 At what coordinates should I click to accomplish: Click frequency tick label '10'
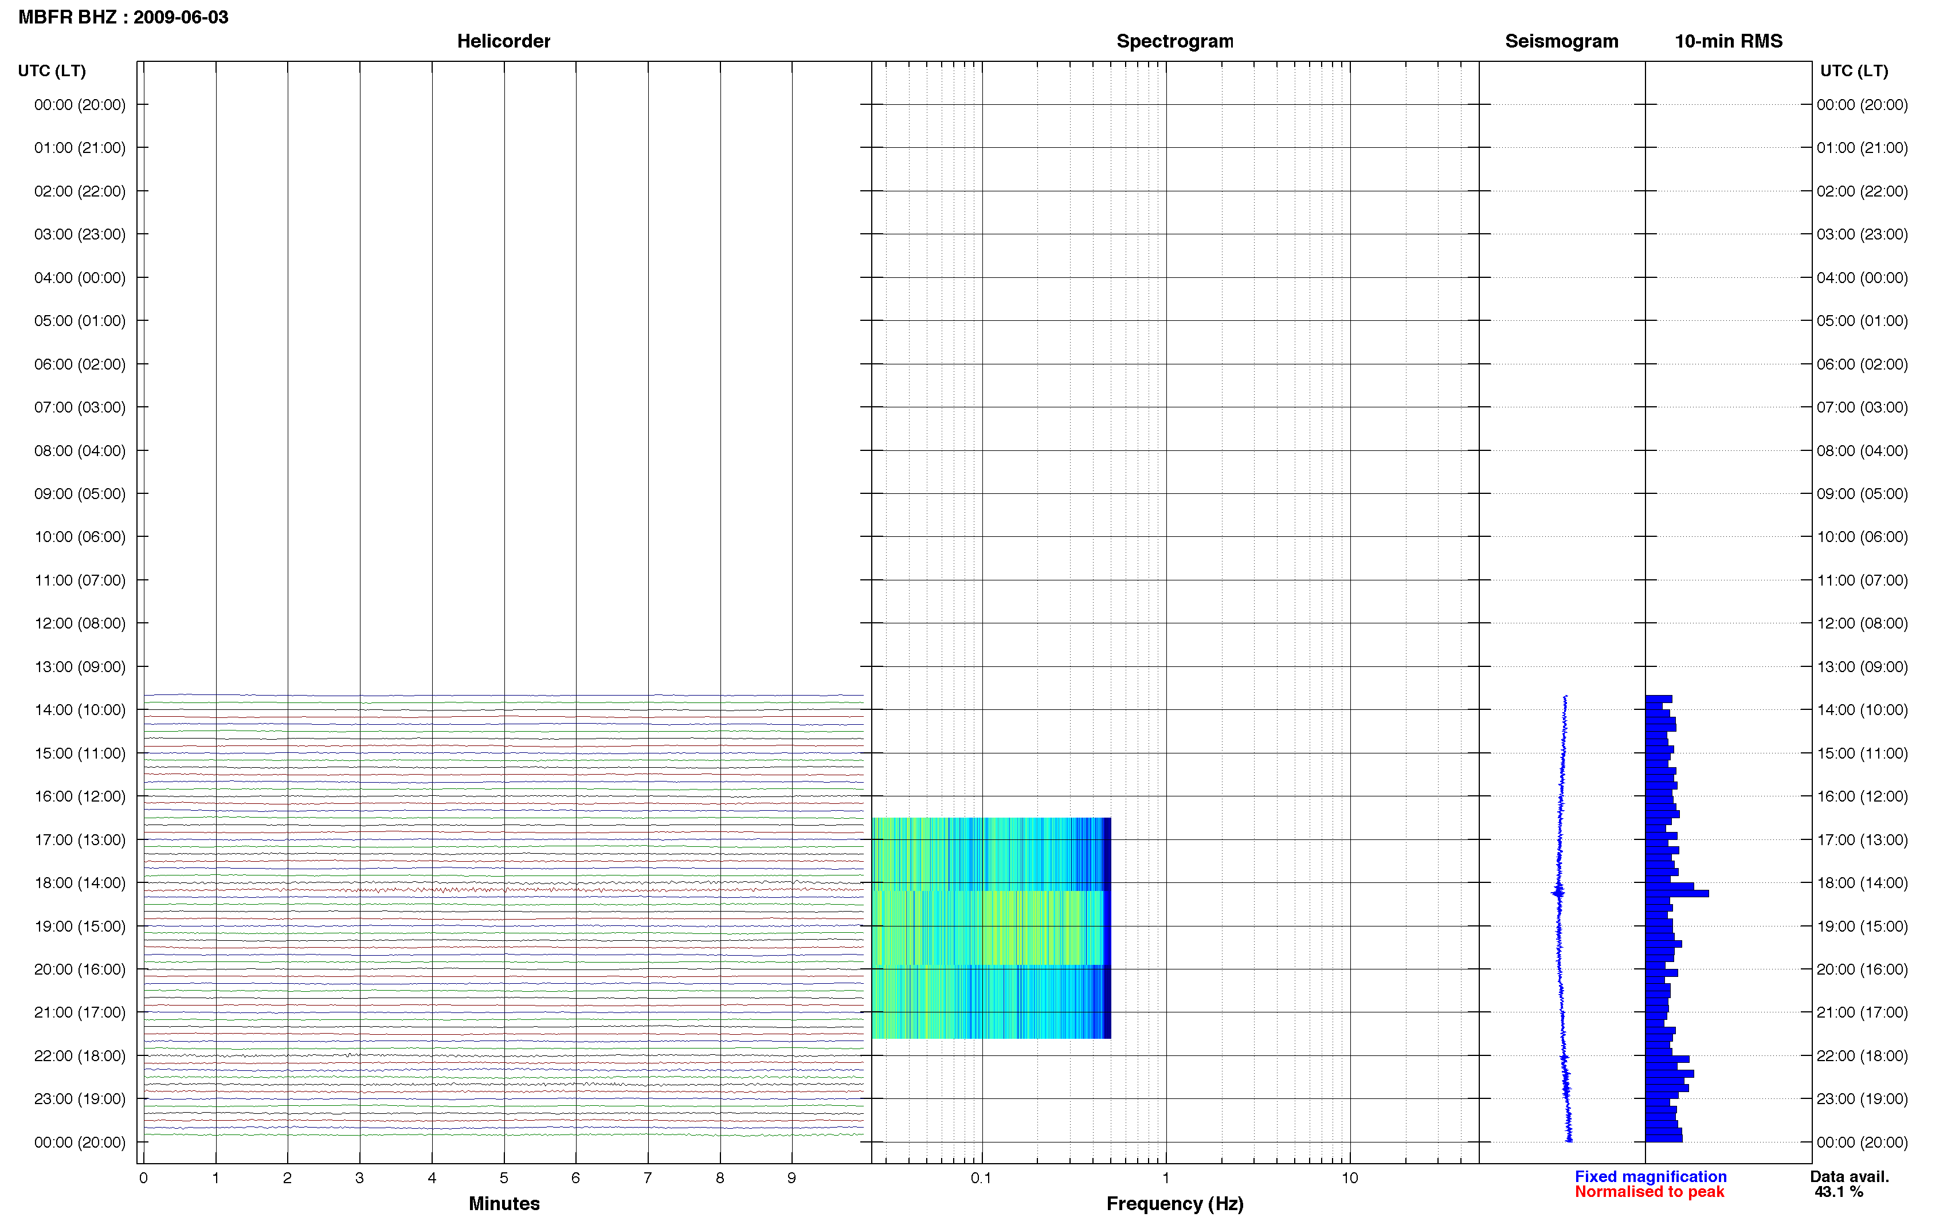[1350, 1178]
